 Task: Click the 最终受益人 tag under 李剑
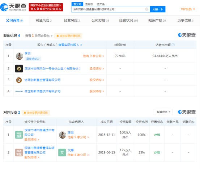(33, 59)
